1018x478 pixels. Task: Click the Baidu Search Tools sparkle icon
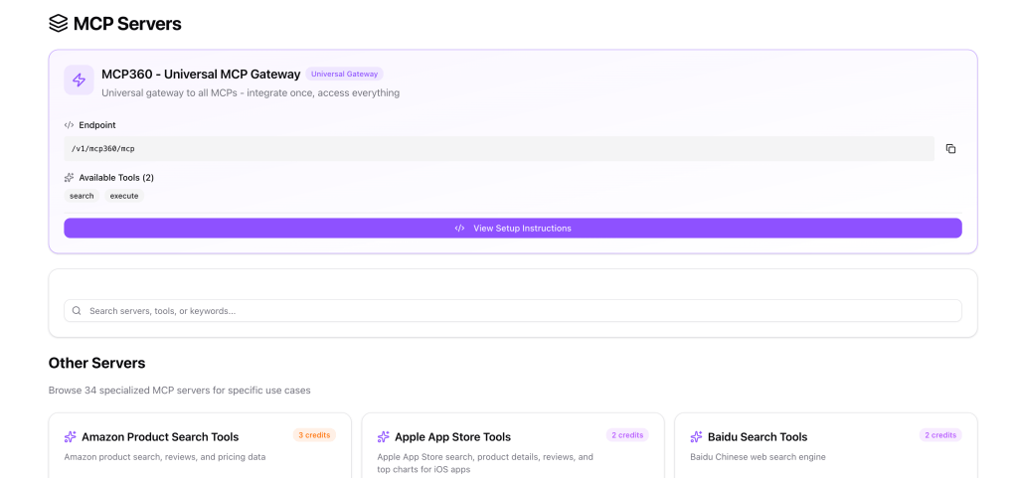tap(697, 437)
